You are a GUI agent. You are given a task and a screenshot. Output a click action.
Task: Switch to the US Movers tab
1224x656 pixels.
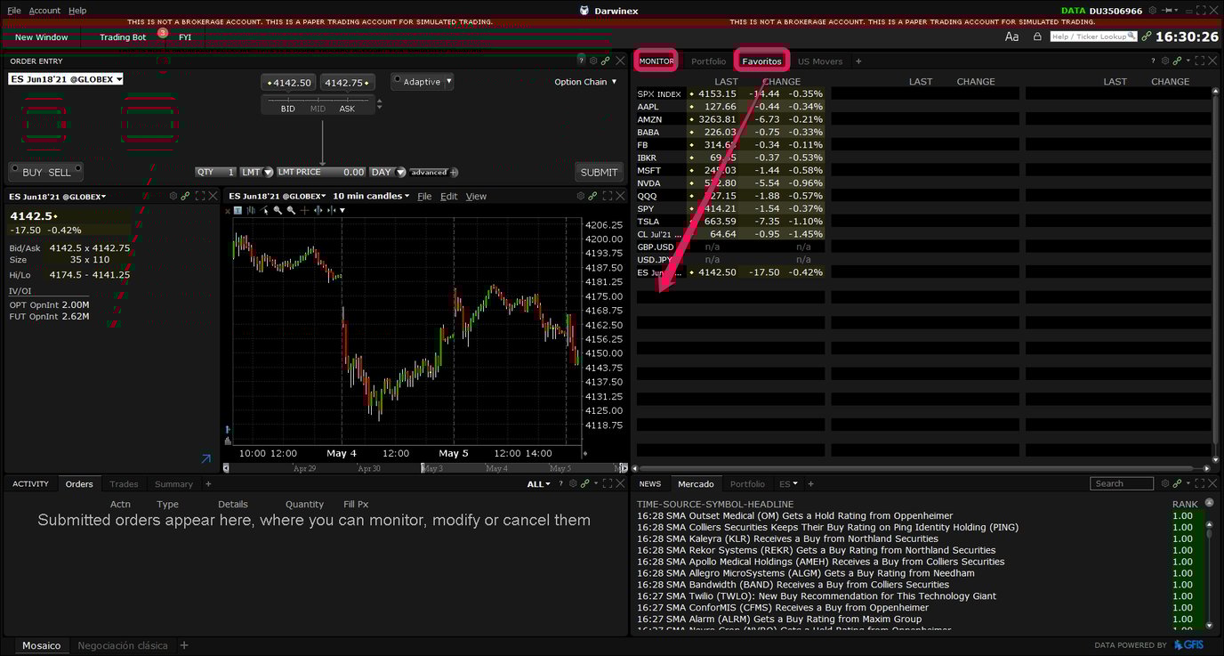[819, 61]
